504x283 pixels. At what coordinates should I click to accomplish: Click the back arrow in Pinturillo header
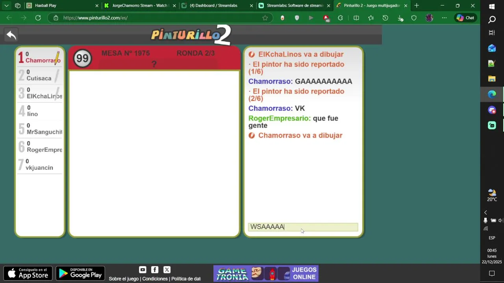pyautogui.click(x=11, y=35)
